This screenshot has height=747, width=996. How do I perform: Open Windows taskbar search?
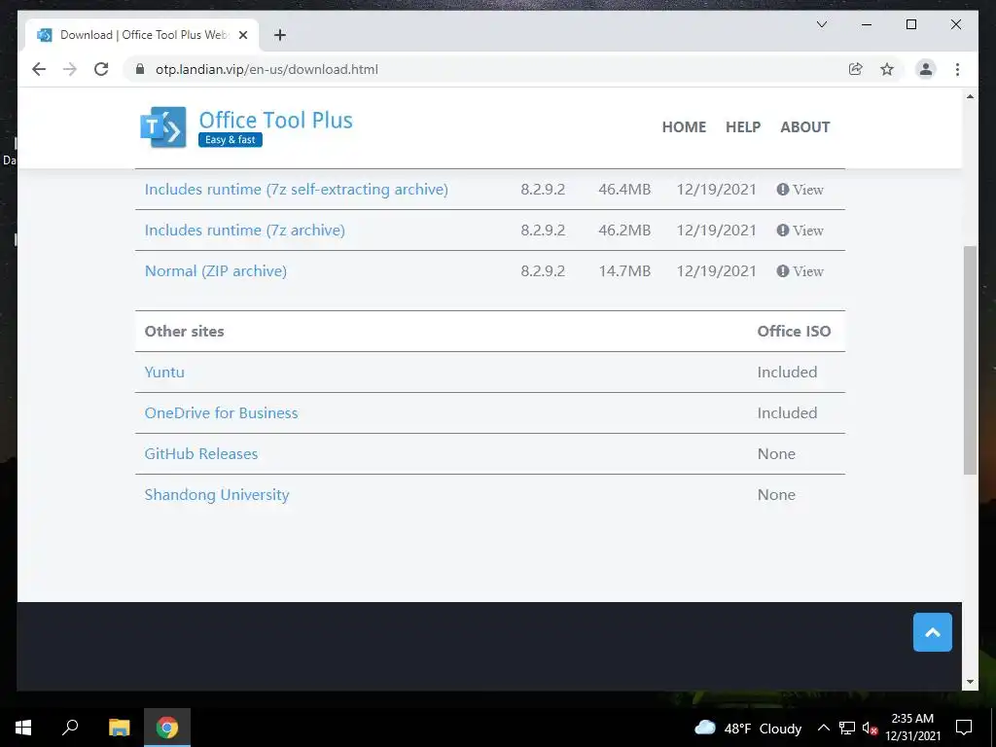click(70, 728)
